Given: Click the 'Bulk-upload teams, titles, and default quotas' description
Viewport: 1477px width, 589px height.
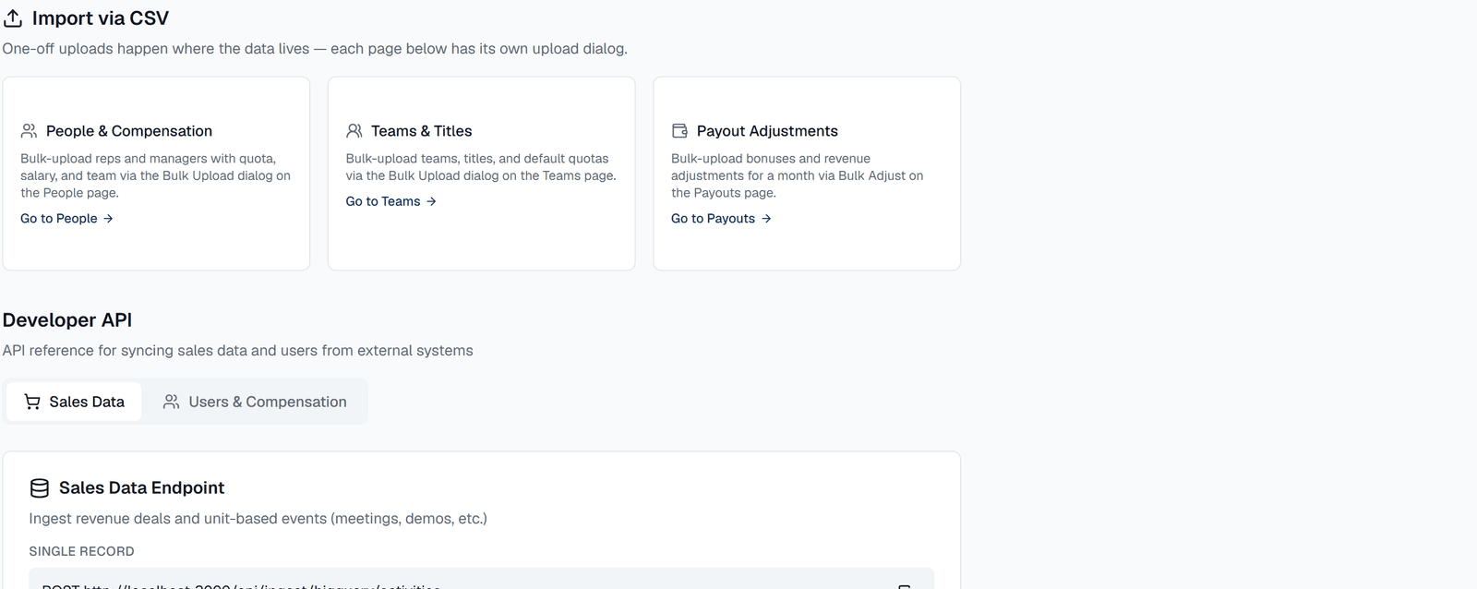Looking at the screenshot, I should 481,167.
